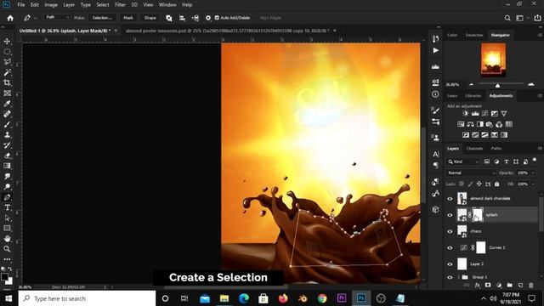
Task: Hide the Group 3 folder
Action: click(x=450, y=277)
